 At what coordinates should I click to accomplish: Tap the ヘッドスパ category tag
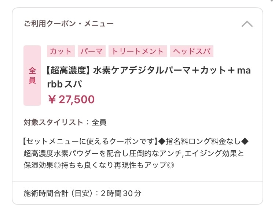pos(192,51)
